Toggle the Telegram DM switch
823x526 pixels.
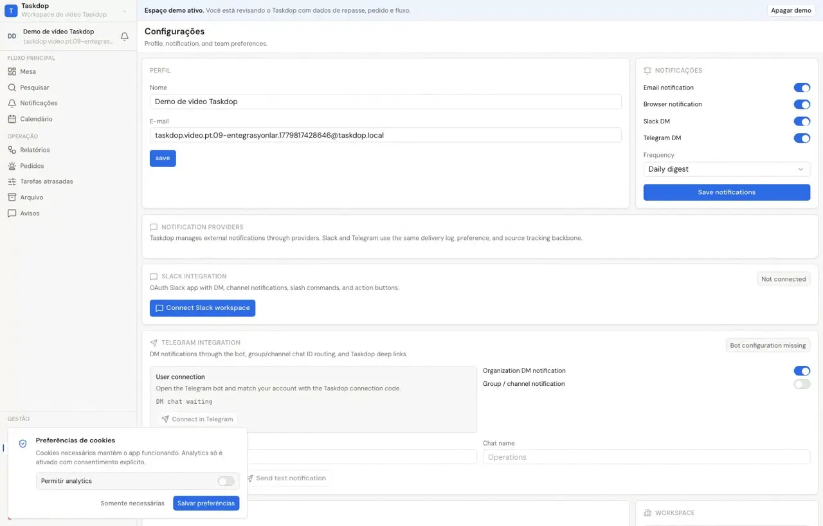tap(802, 138)
